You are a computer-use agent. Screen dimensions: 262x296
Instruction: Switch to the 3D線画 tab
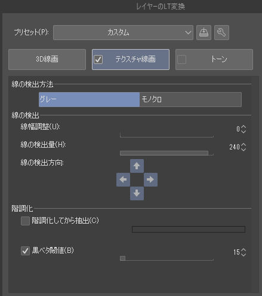[47, 59]
